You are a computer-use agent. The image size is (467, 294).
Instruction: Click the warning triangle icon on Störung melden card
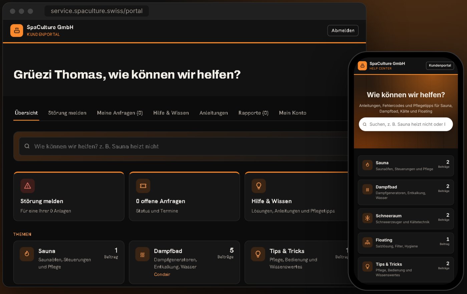pyautogui.click(x=28, y=186)
